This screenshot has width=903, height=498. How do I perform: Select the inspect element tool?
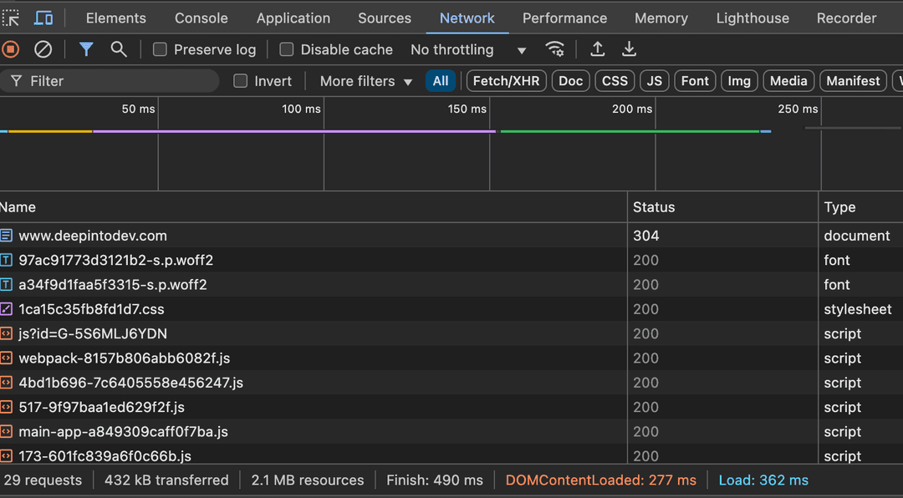pyautogui.click(x=12, y=18)
